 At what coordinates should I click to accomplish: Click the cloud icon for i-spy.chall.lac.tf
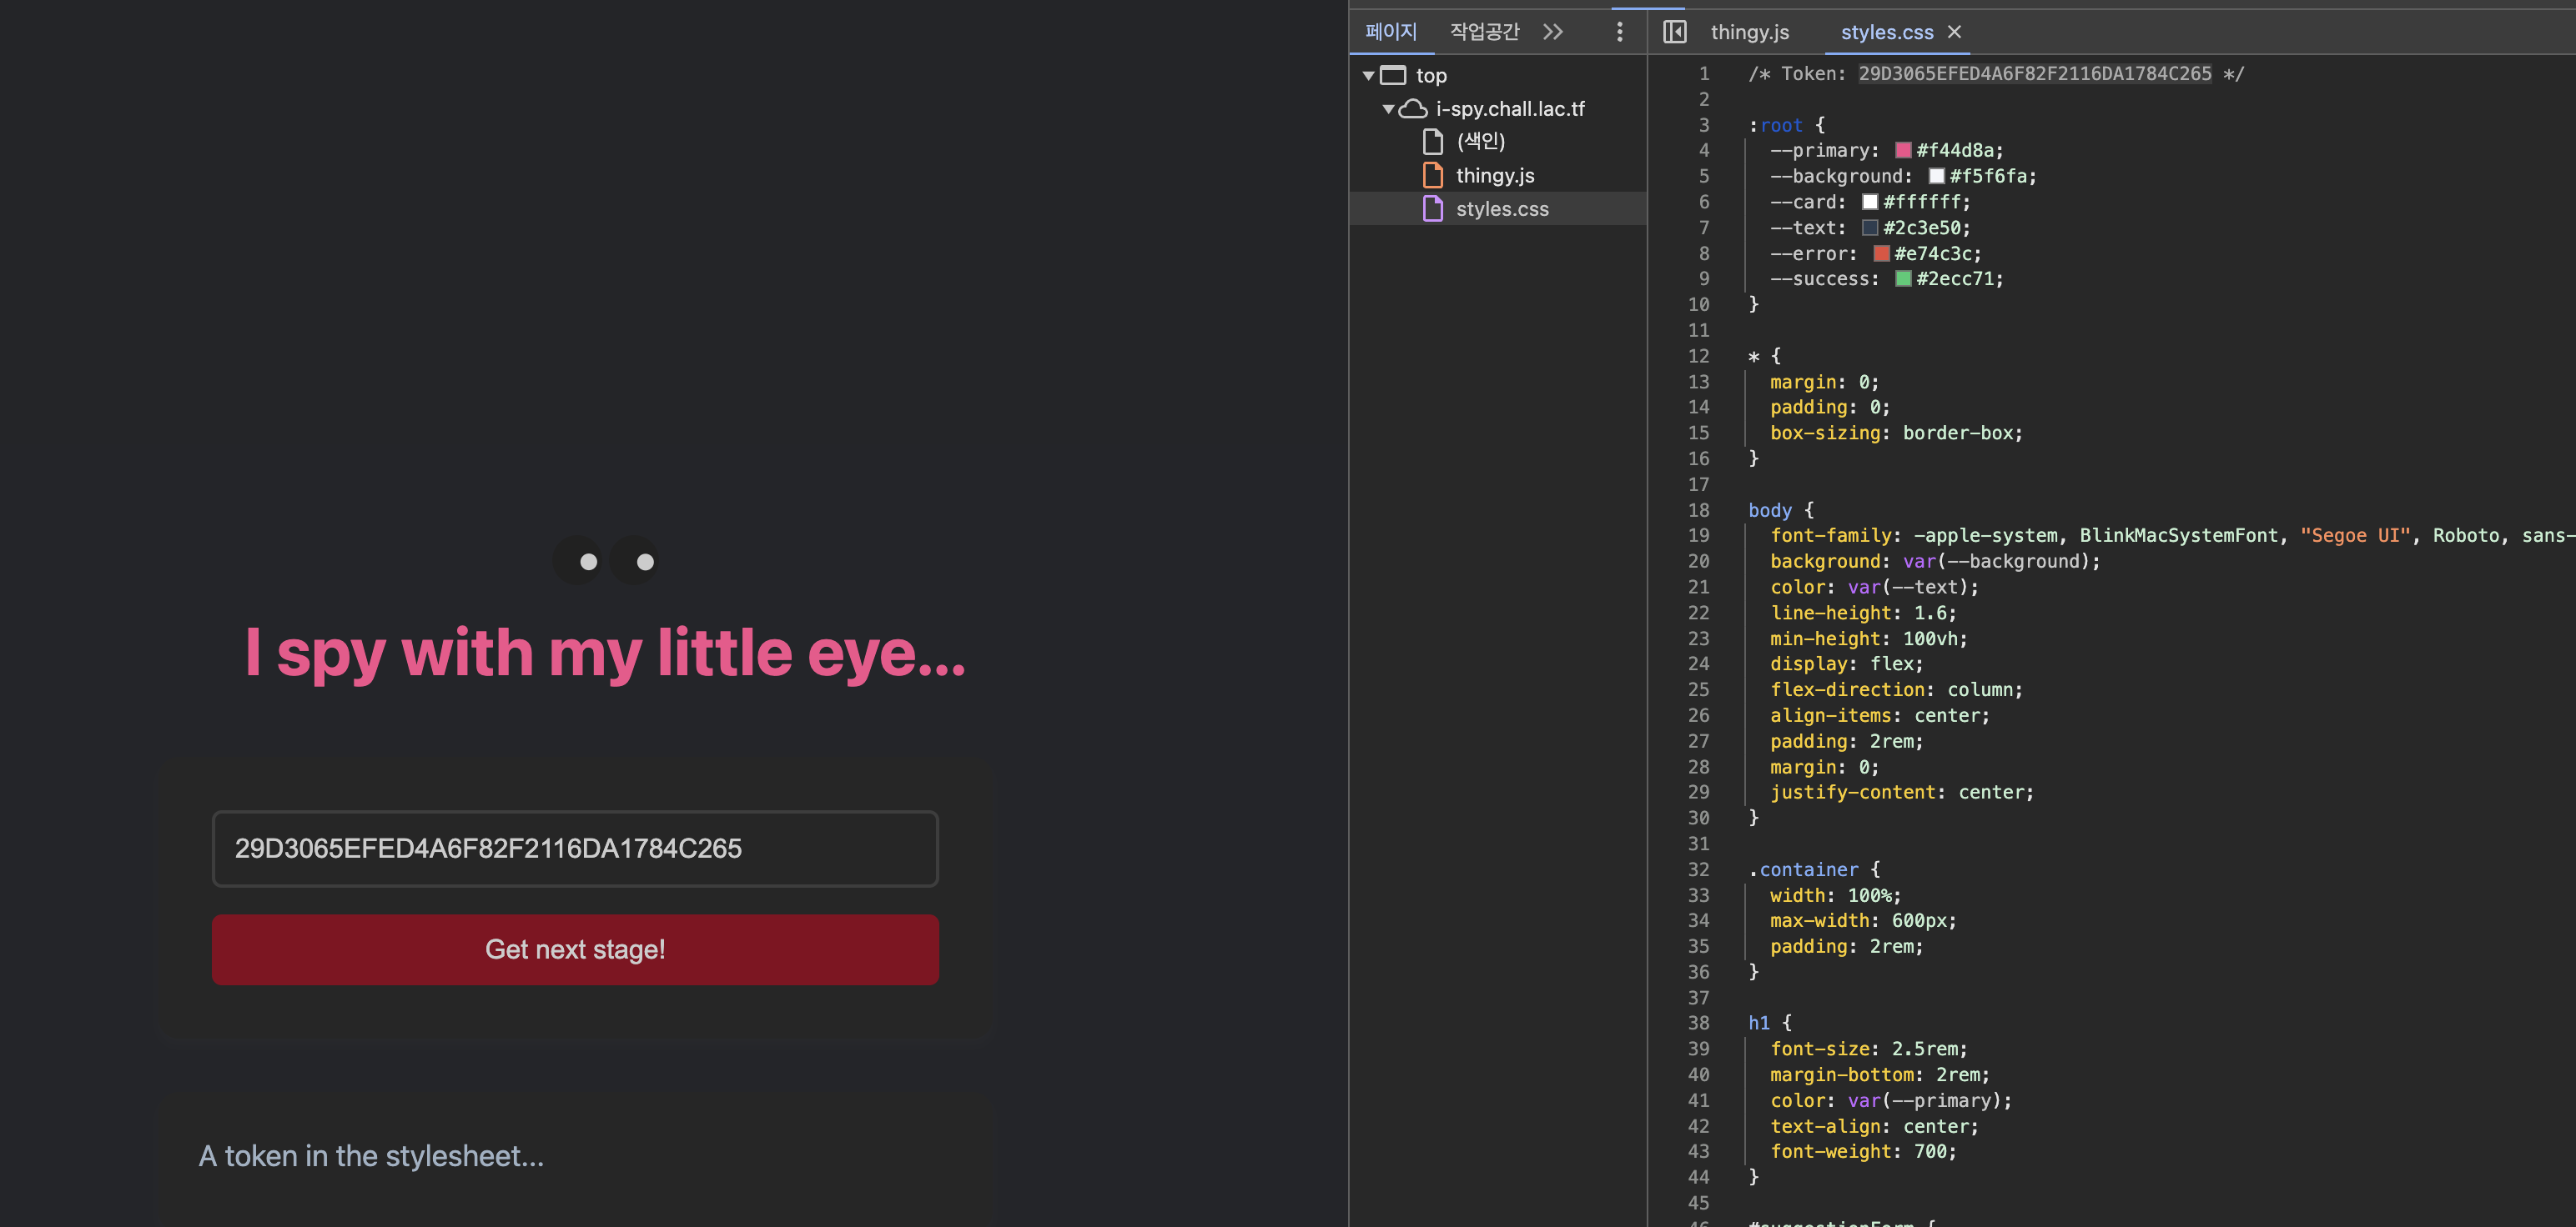coord(1413,108)
